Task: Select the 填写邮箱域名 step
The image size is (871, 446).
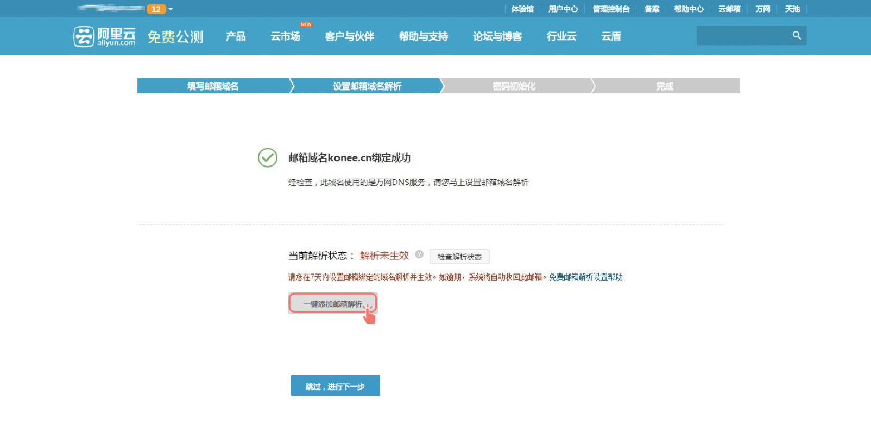Action: (213, 86)
